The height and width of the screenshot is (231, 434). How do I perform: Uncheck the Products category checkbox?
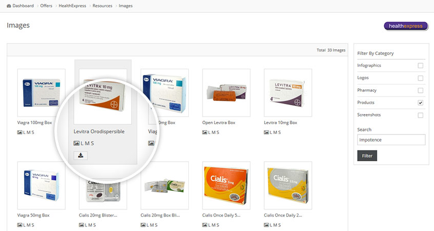click(x=421, y=103)
